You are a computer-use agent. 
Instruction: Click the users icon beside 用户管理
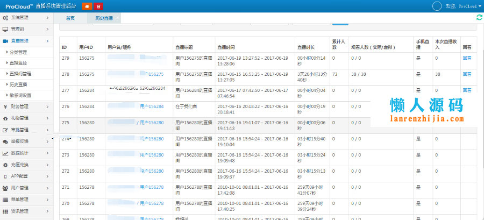tap(5, 188)
